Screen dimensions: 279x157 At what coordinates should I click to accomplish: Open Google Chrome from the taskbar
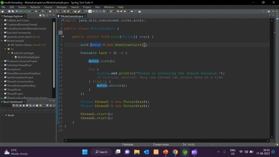click(x=175, y=152)
